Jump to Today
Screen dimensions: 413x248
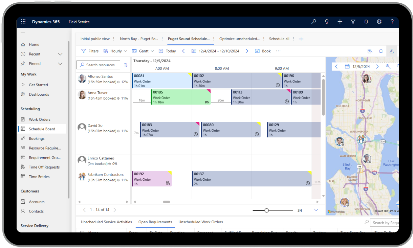click(x=167, y=51)
